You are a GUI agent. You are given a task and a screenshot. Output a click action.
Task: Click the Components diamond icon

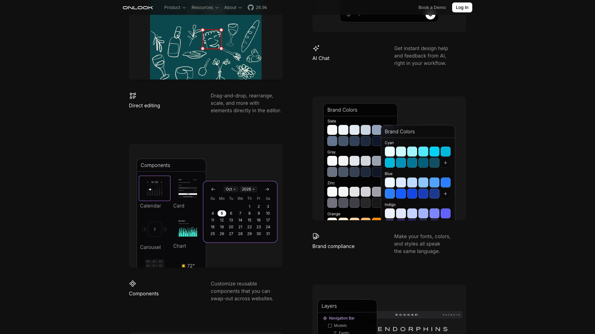point(133,284)
